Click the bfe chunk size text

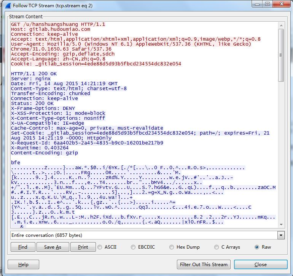tap(16, 163)
